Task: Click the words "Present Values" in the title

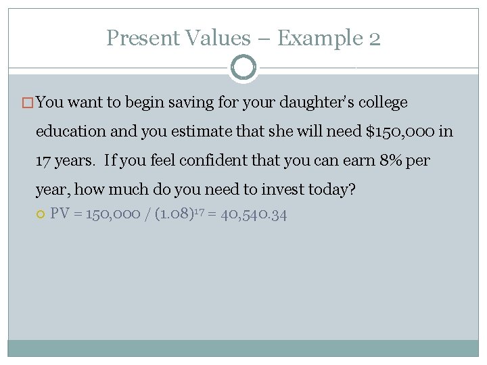Action: click(x=178, y=38)
